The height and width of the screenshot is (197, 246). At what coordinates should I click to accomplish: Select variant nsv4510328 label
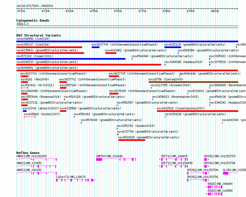click(x=95, y=97)
